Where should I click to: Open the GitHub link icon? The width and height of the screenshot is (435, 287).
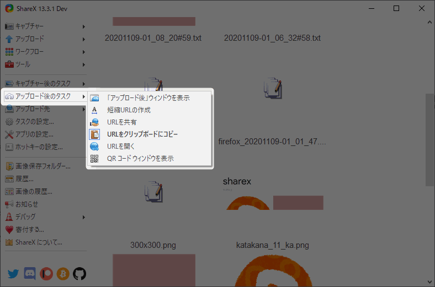[x=79, y=274]
